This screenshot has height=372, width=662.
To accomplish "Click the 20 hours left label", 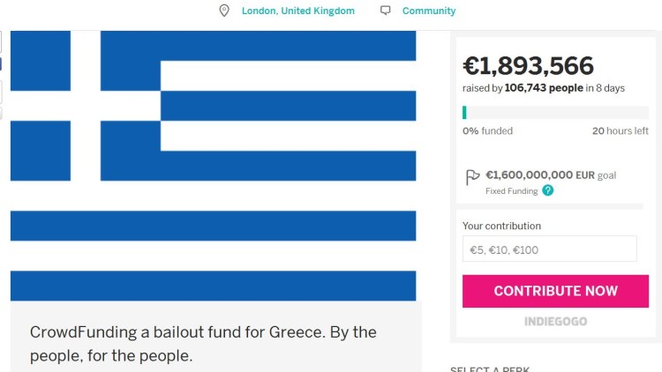I will point(620,130).
